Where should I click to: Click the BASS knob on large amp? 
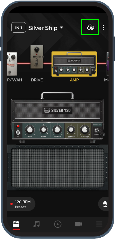44,130
